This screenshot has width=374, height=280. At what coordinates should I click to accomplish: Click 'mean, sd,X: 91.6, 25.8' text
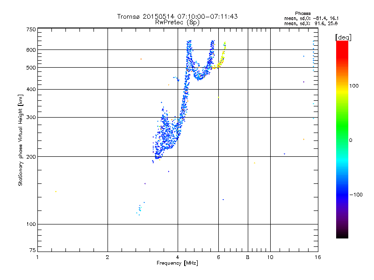311,23
